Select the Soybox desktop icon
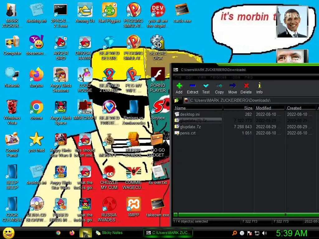319x239 pixels. pos(158,110)
